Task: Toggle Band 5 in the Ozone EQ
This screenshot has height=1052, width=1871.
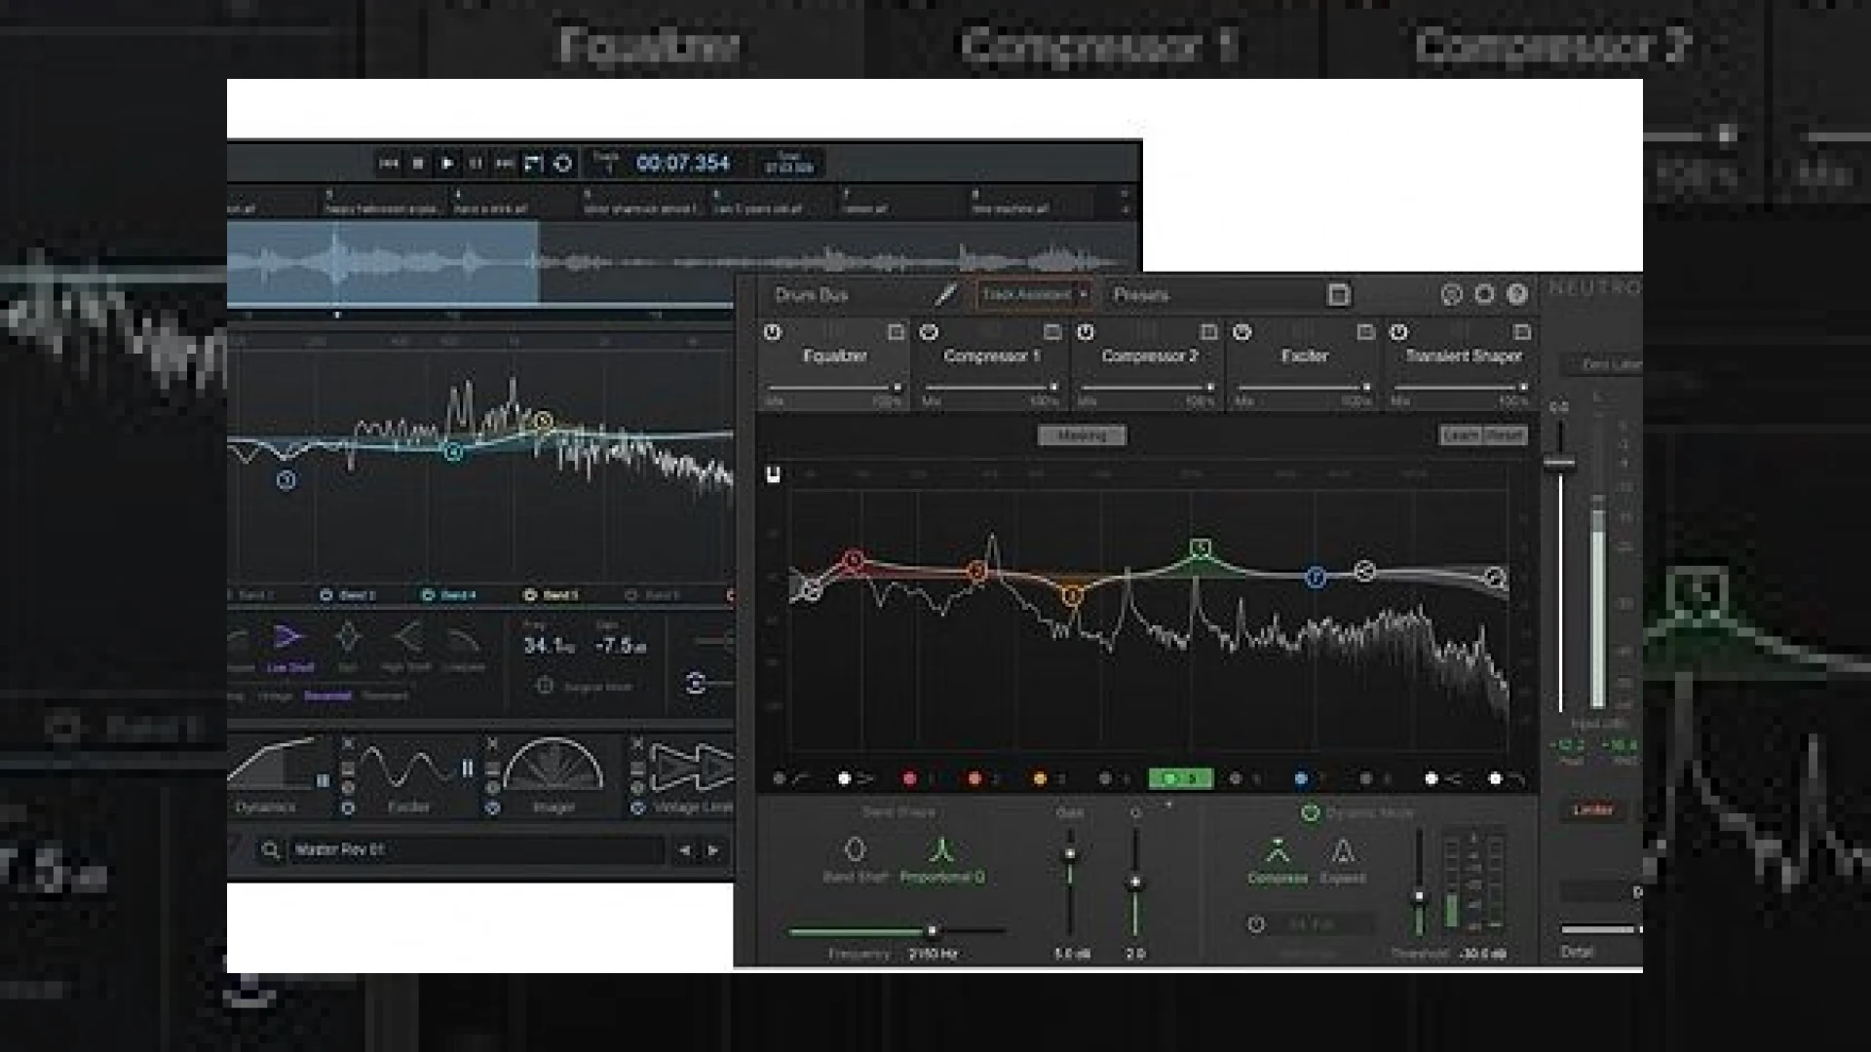Action: (551, 594)
